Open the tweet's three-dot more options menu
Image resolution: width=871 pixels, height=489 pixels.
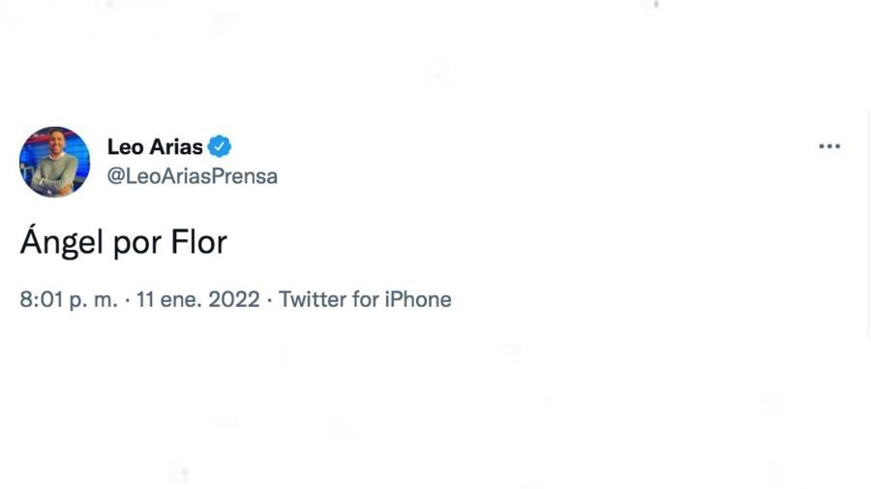[x=829, y=146]
